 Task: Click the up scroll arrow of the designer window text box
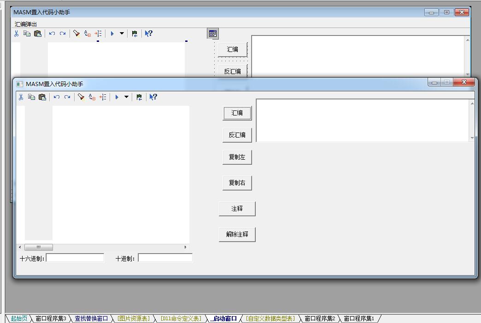(x=468, y=40)
